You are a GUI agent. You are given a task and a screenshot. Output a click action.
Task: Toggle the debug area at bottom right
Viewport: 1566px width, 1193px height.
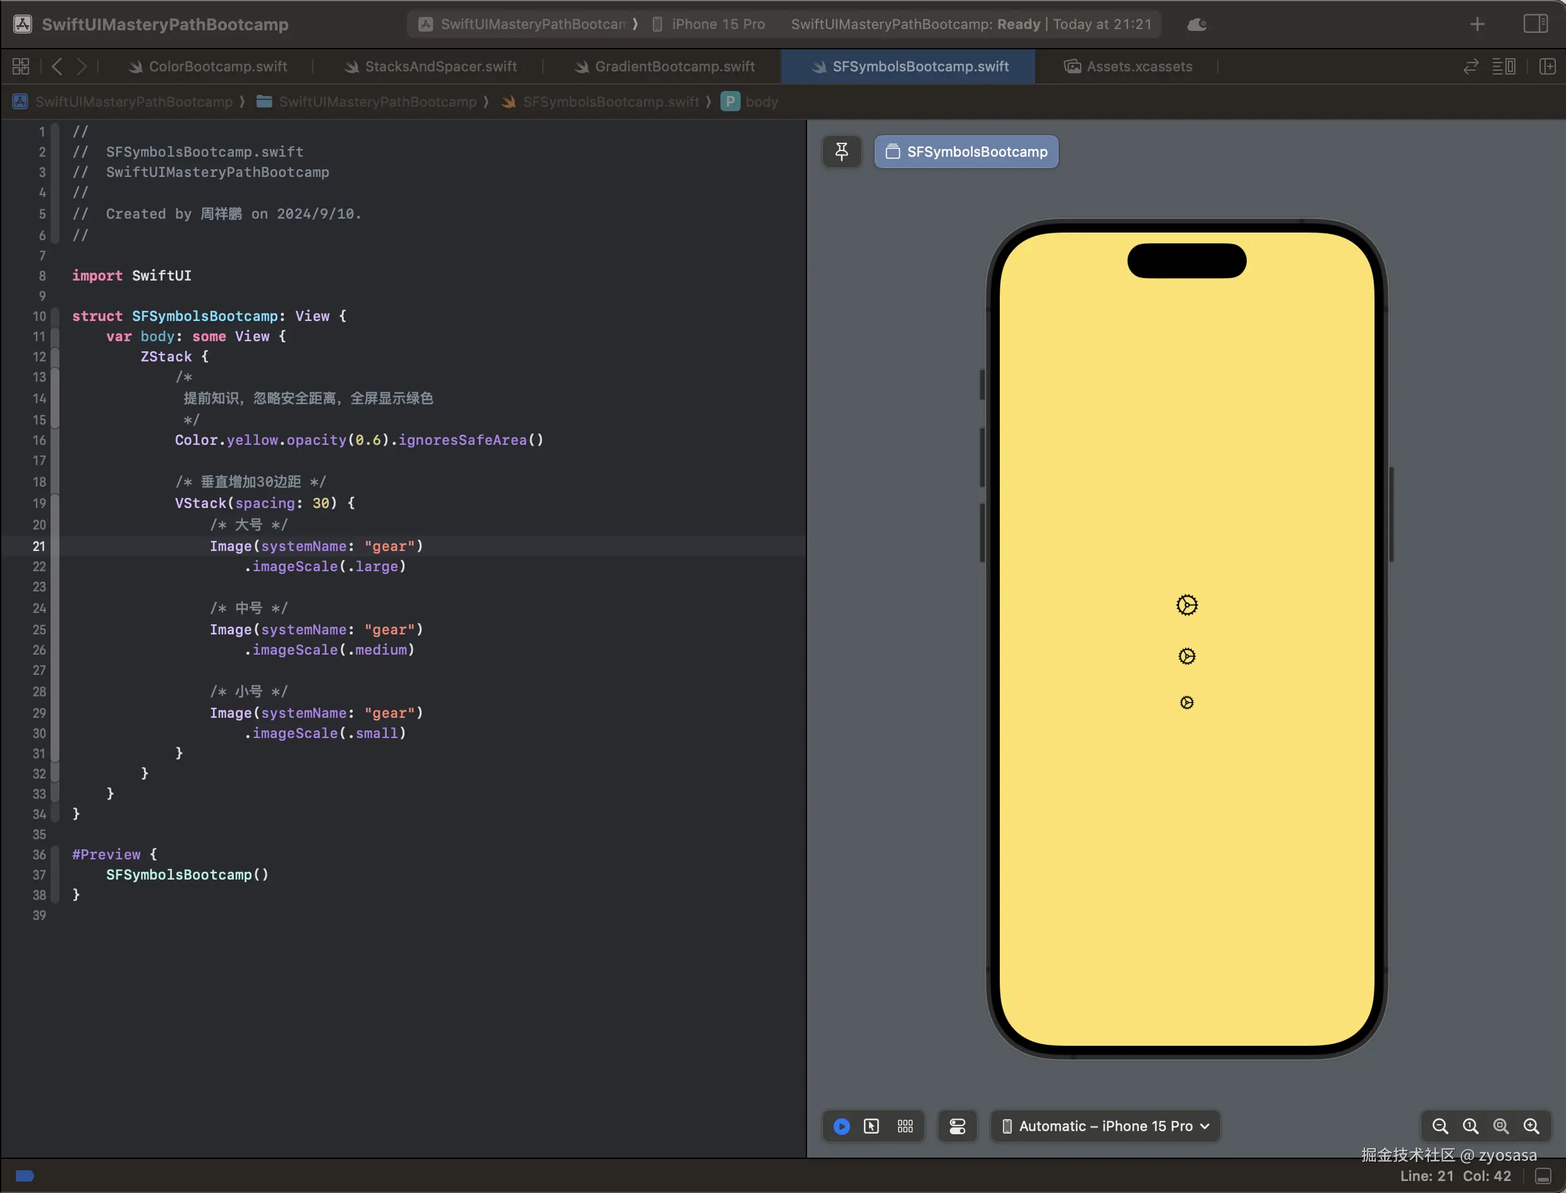click(x=1543, y=1176)
